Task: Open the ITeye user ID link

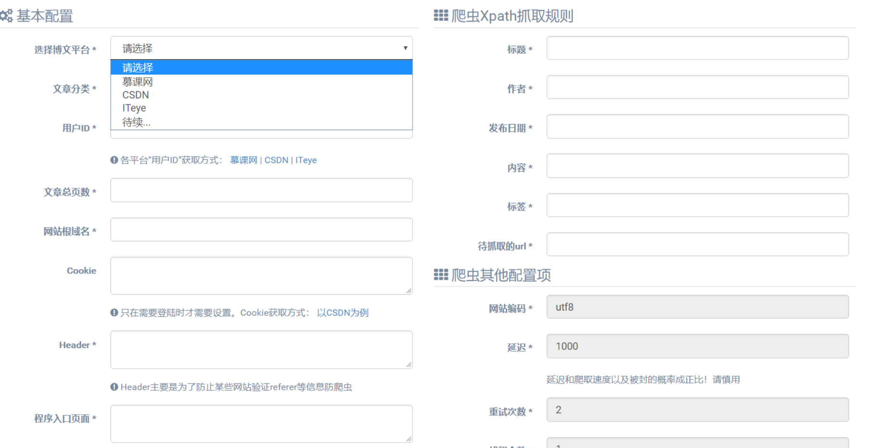Action: 306,160
